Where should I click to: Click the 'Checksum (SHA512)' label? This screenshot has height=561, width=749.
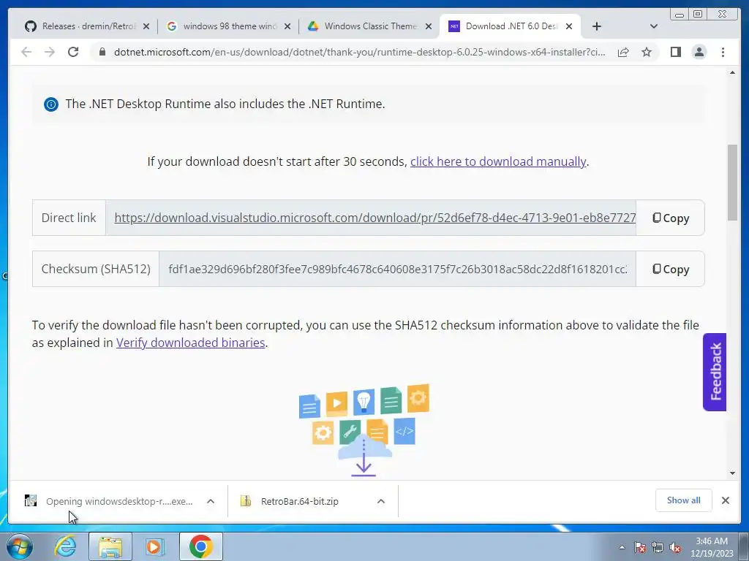pyautogui.click(x=96, y=269)
